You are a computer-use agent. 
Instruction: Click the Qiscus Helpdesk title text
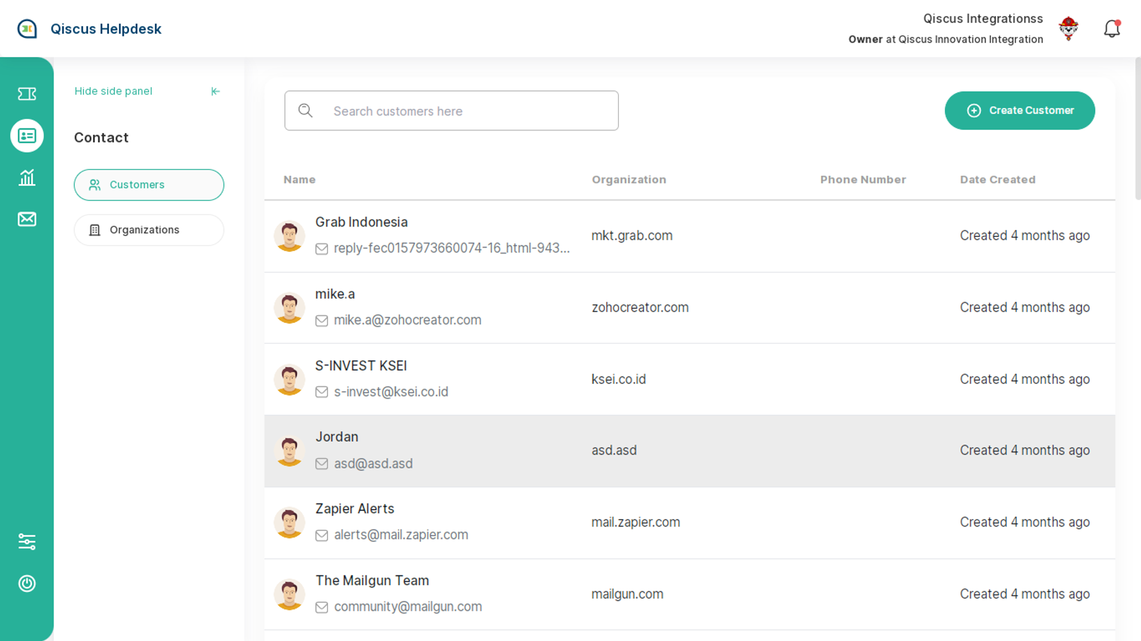[x=106, y=29]
